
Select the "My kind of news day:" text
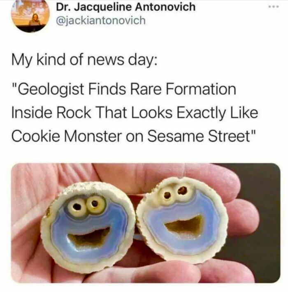84,60
